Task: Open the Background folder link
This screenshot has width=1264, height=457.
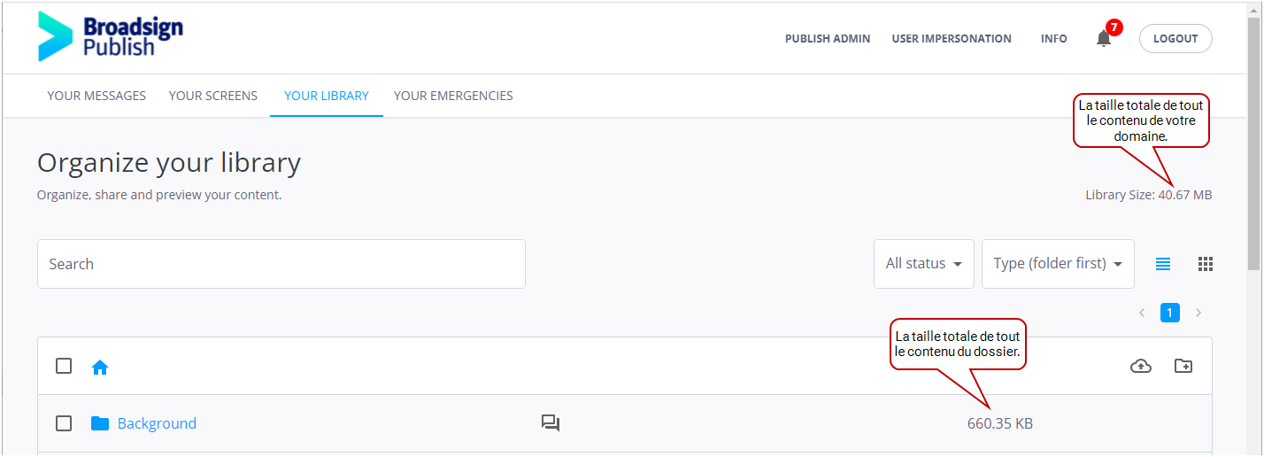Action: coord(157,423)
